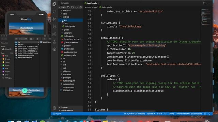This screenshot has width=218, height=122.
Task: Click the Purple tag dot in Finder
Action: pos(3,72)
